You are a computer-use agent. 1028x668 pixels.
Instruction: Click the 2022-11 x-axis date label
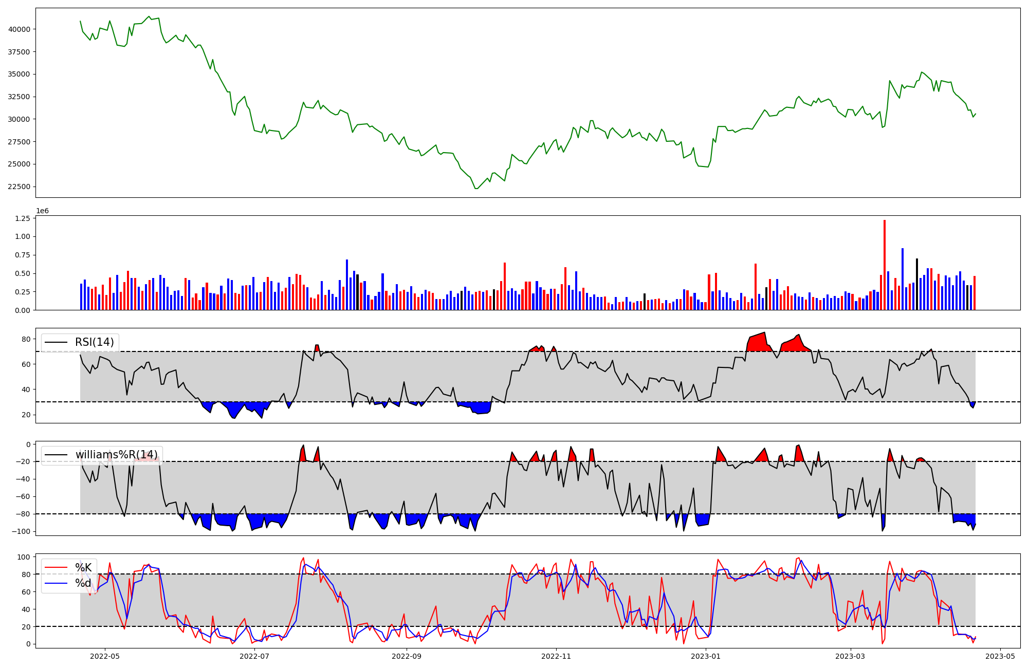[556, 656]
